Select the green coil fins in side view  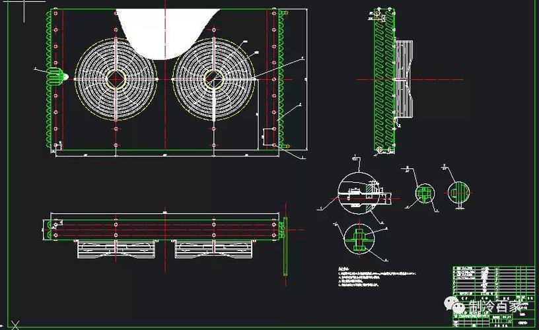click(384, 81)
